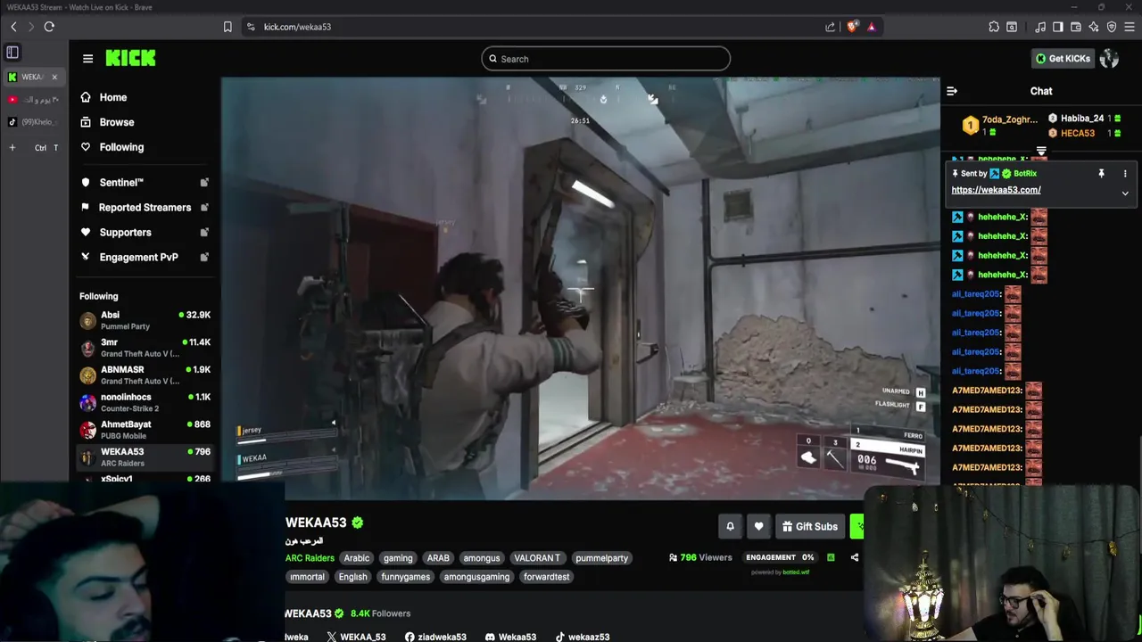Click the share icon in the address bar
The image size is (1142, 642).
(x=831, y=27)
